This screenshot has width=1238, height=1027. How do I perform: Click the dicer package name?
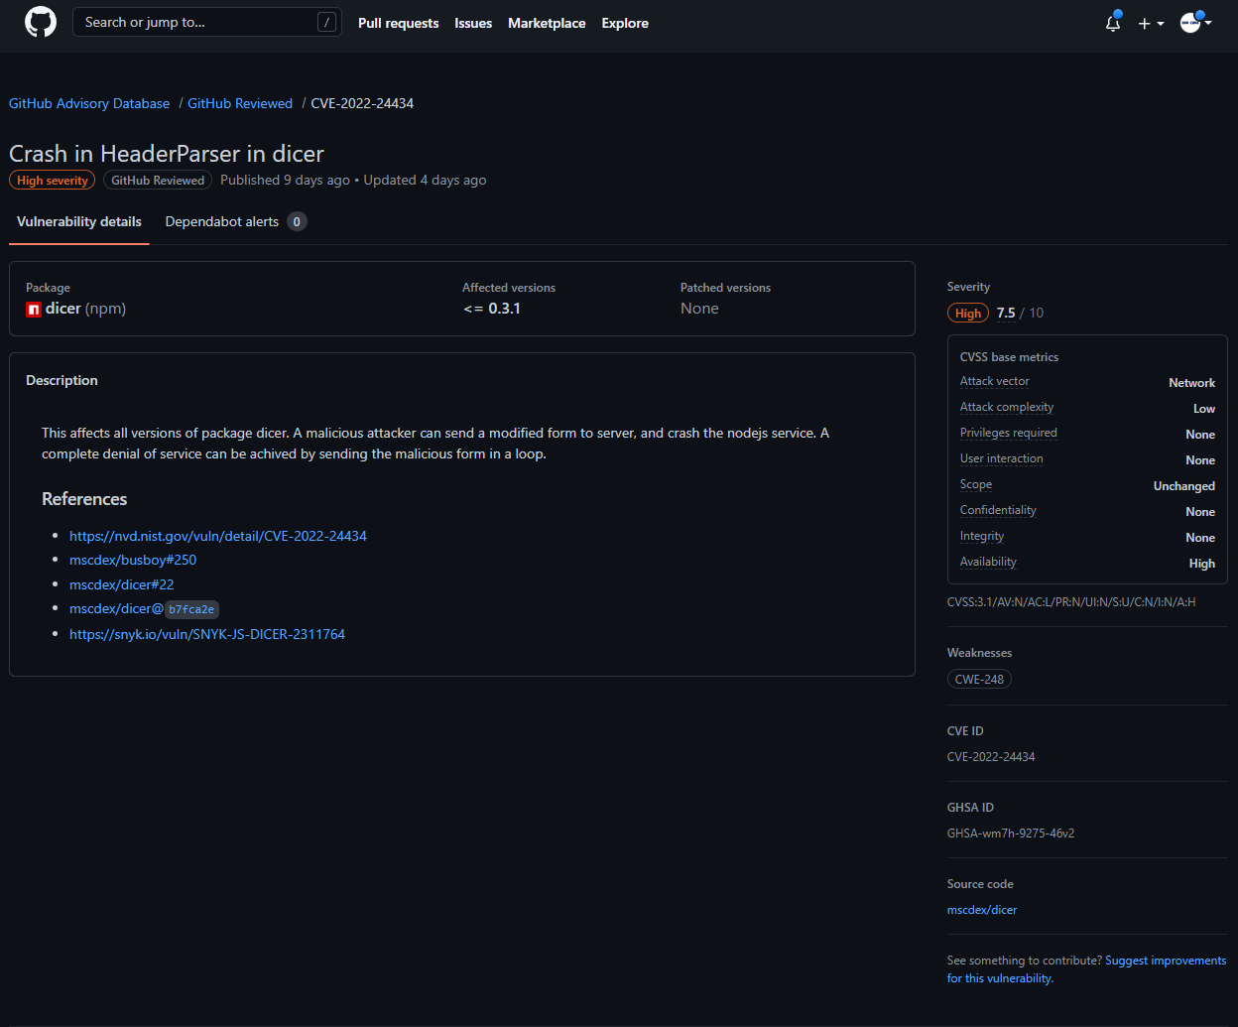point(63,309)
